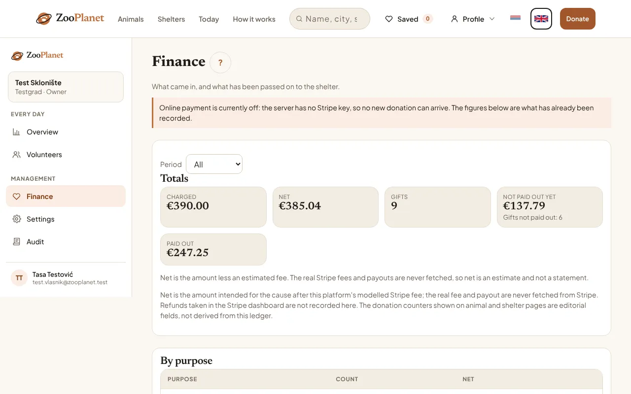Click the question mark help icon beside Finance
Screen dimensions: 631x394
point(220,63)
